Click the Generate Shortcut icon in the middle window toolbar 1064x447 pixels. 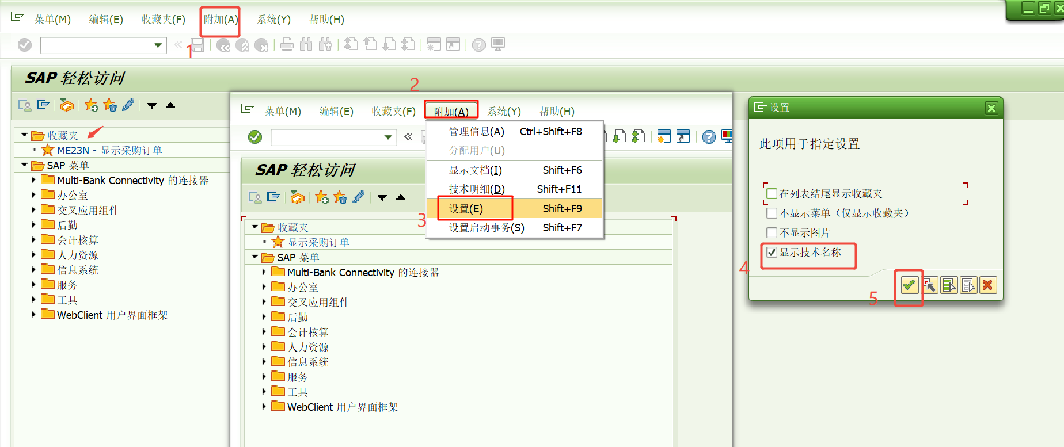(683, 137)
